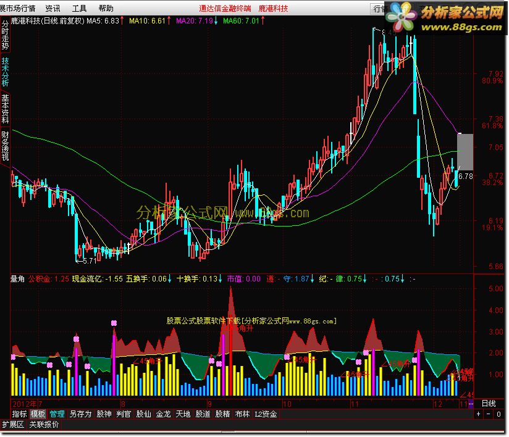Open the 关联报价 panel
The width and height of the screenshot is (509, 437).
click(x=44, y=425)
